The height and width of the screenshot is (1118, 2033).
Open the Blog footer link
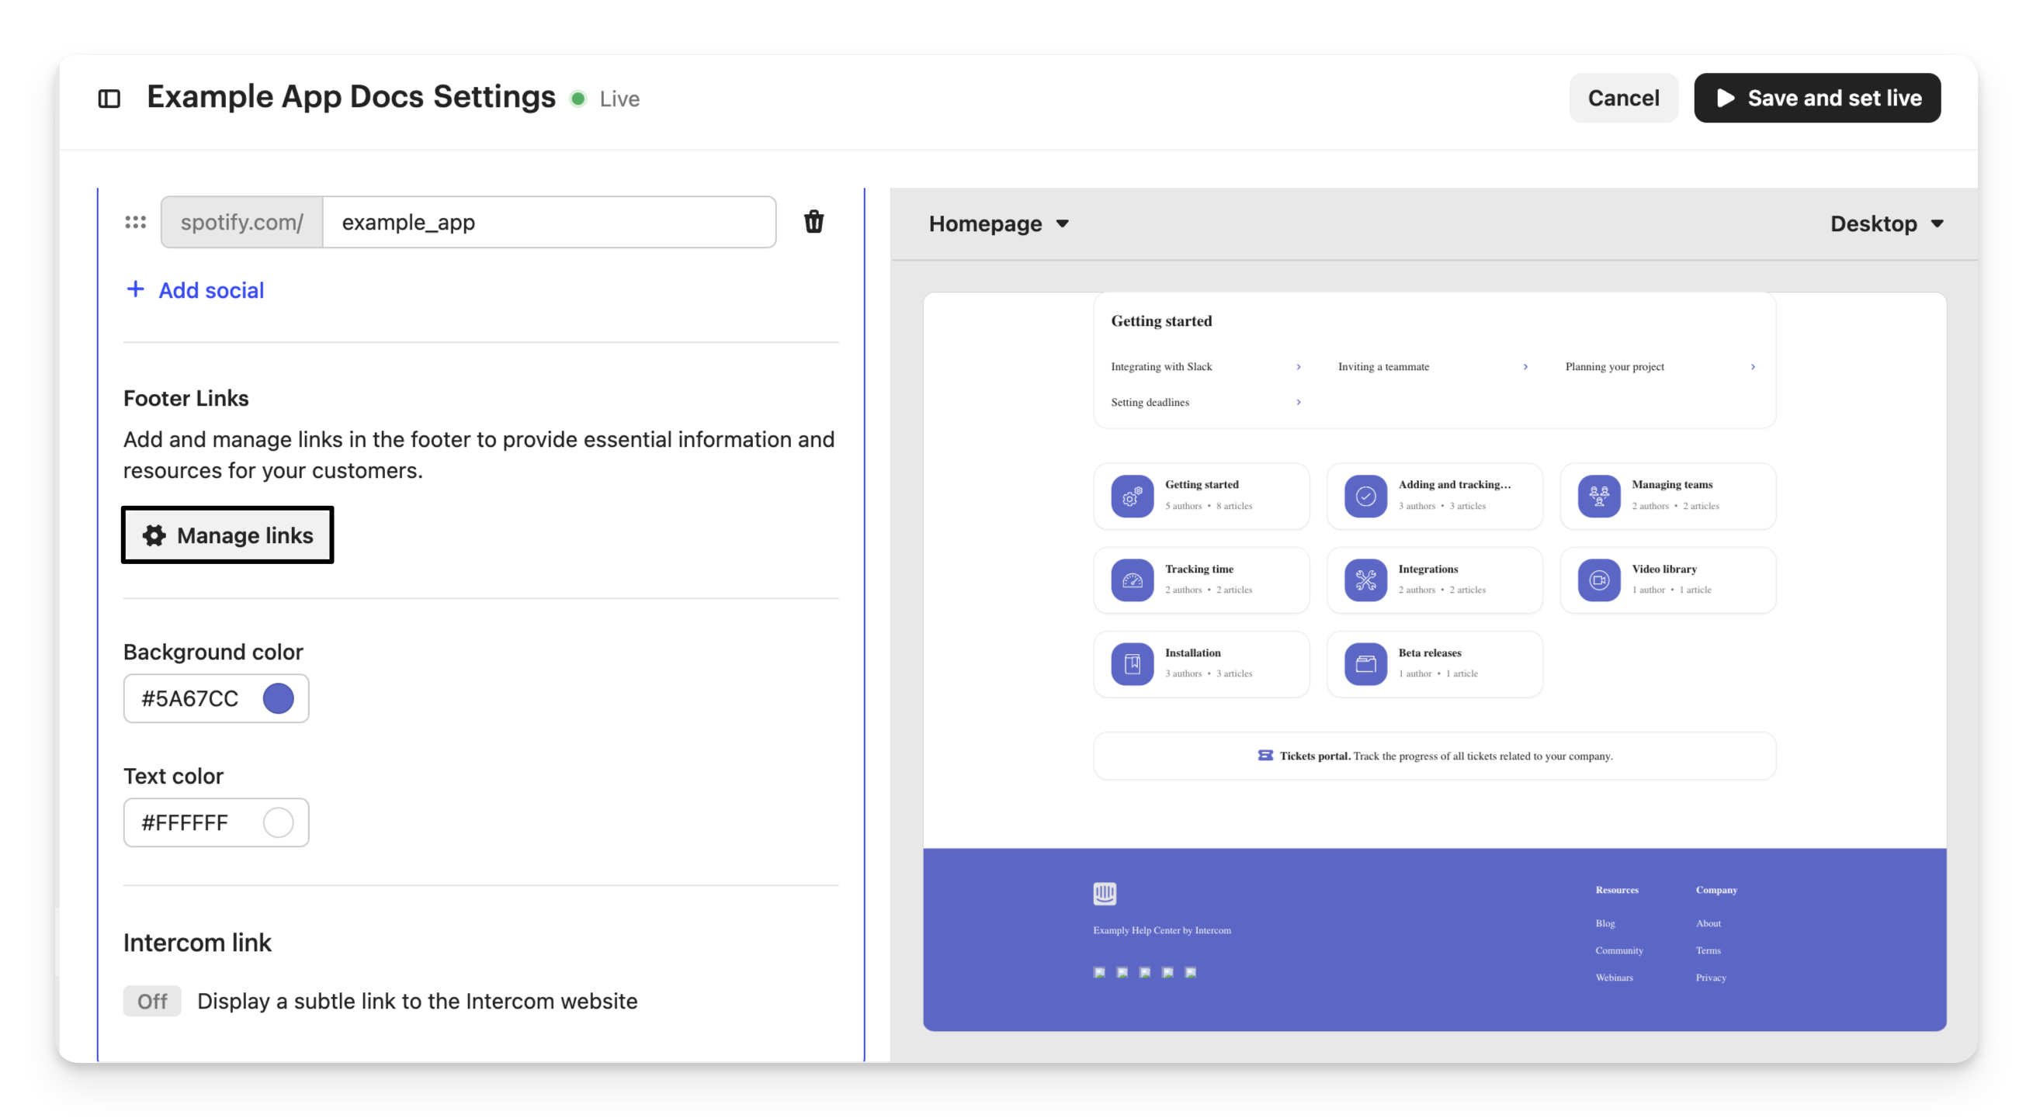[1605, 923]
